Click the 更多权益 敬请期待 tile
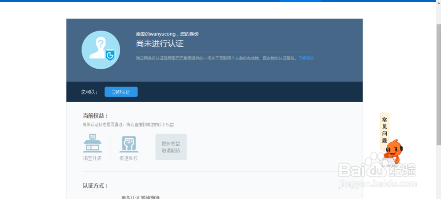The height and width of the screenshot is (199, 441). point(171,147)
